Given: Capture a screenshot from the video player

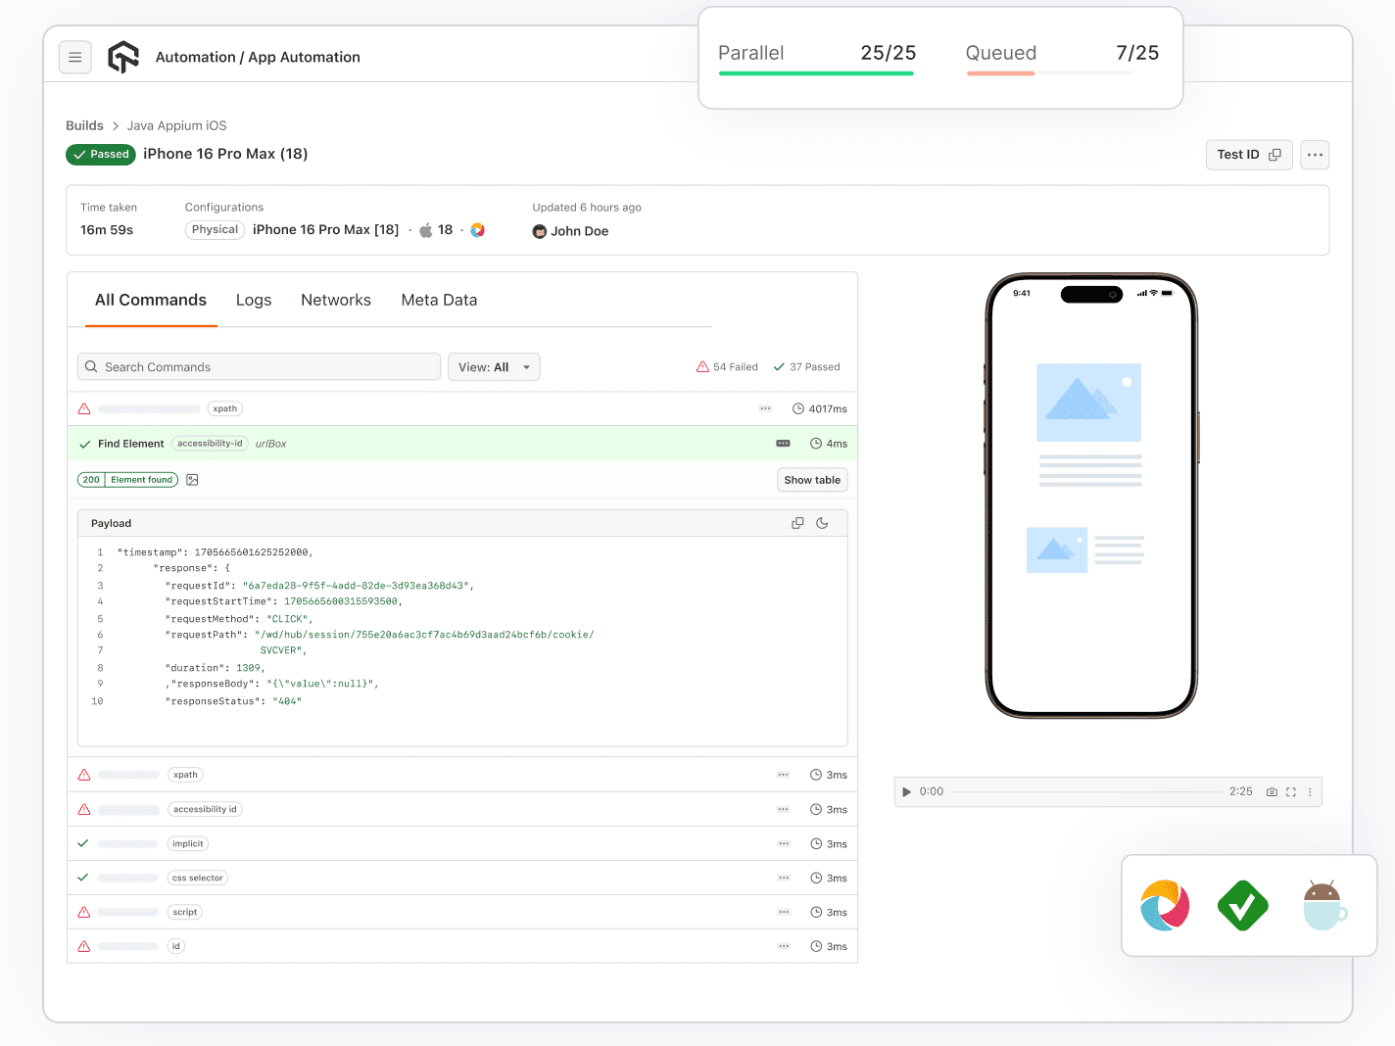Looking at the screenshot, I should pos(1272,791).
